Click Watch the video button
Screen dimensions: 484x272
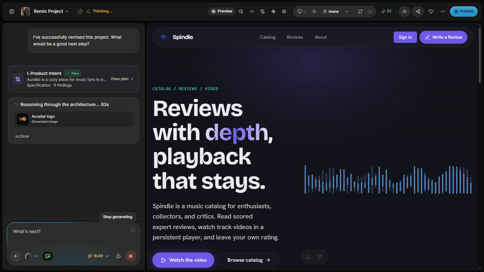pyautogui.click(x=183, y=260)
